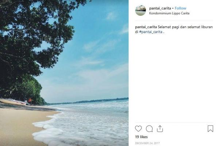Screen dimensions: 219x146
Task: Save the post with the bookmark icon
Action: (x=210, y=129)
